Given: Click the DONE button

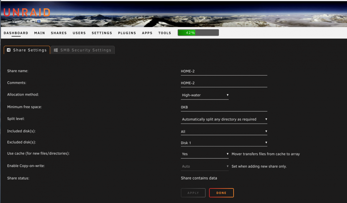Looking at the screenshot, I should point(221,193).
